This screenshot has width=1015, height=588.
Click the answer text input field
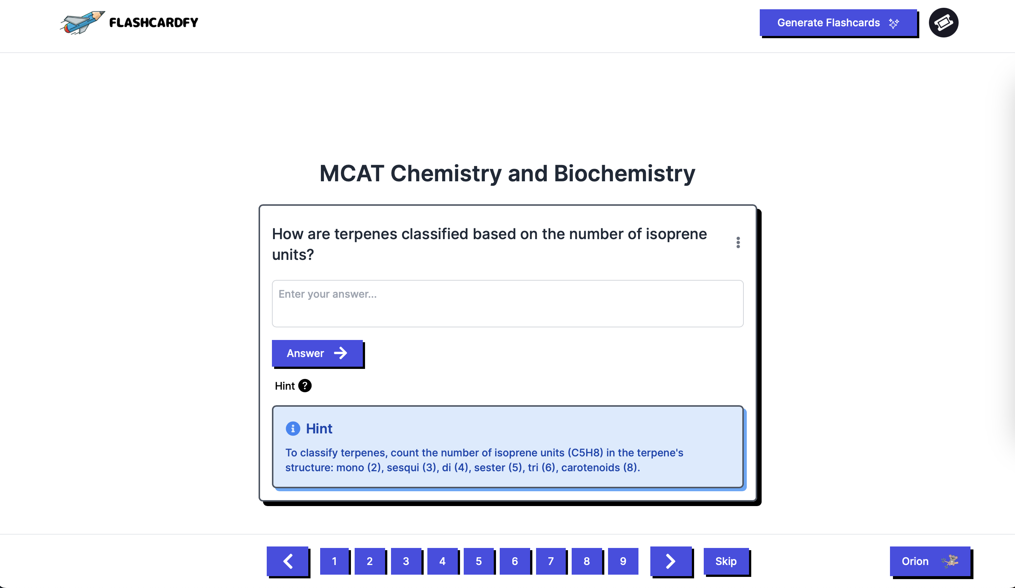(x=507, y=304)
